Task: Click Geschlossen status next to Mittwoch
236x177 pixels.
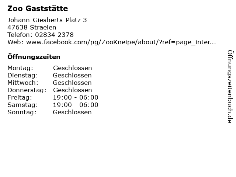Action: point(72,83)
